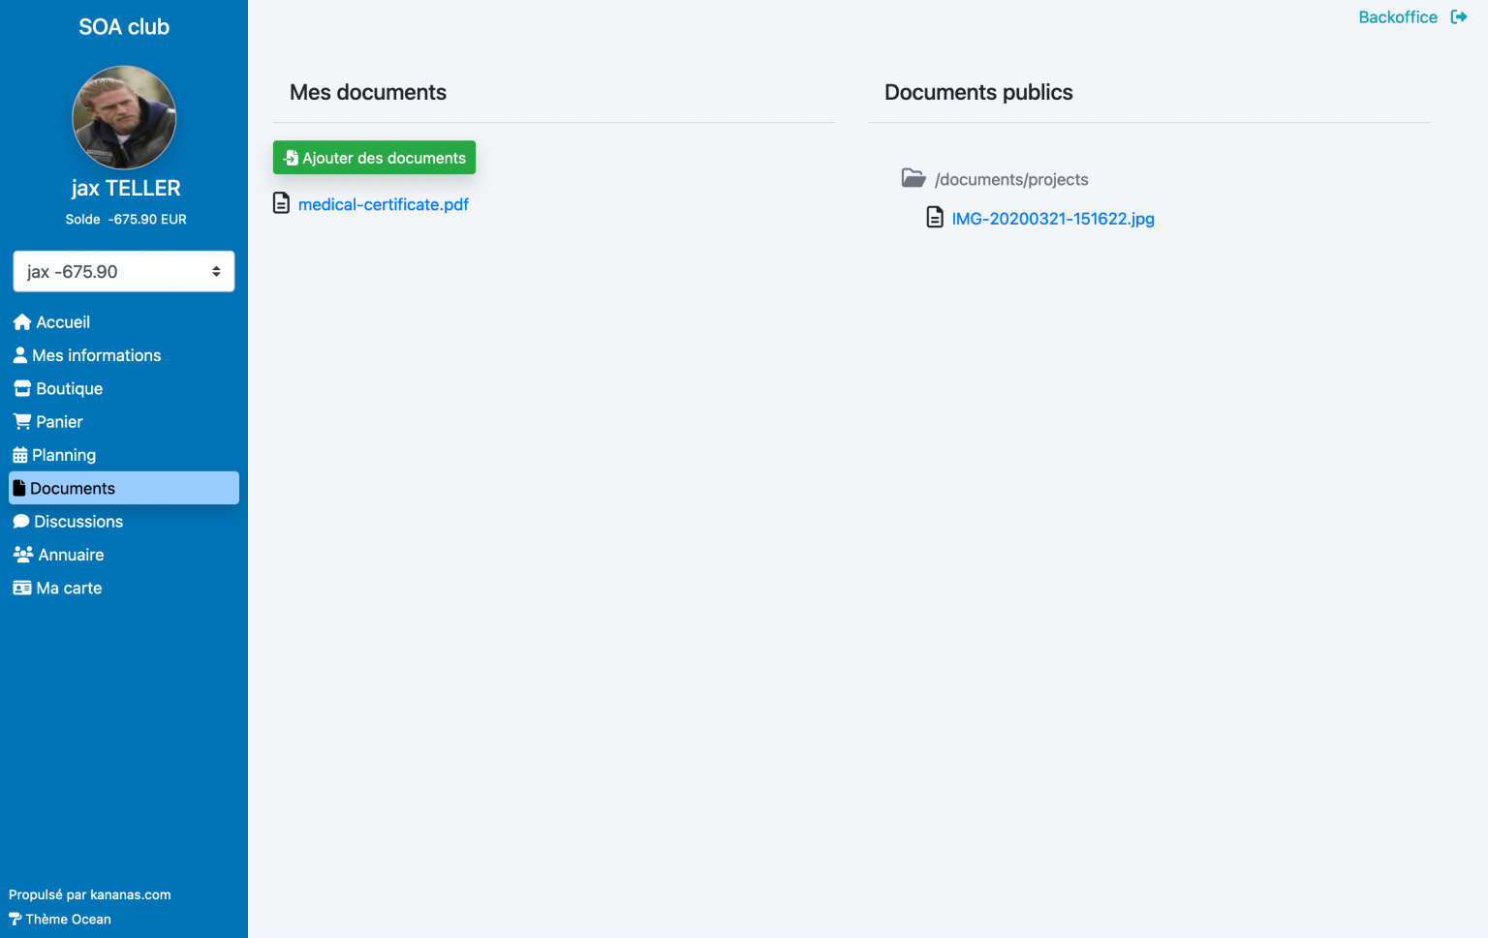The width and height of the screenshot is (1488, 938).
Task: Open the jax -675.90 account dropdown
Action: pos(124,271)
